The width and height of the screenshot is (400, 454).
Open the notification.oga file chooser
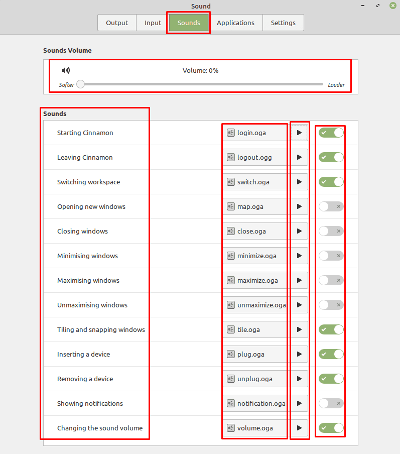coord(257,403)
